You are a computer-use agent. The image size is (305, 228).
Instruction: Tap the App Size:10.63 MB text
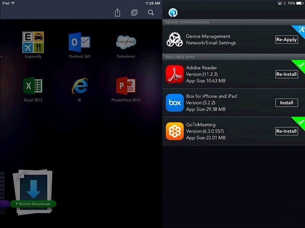pos(206,81)
